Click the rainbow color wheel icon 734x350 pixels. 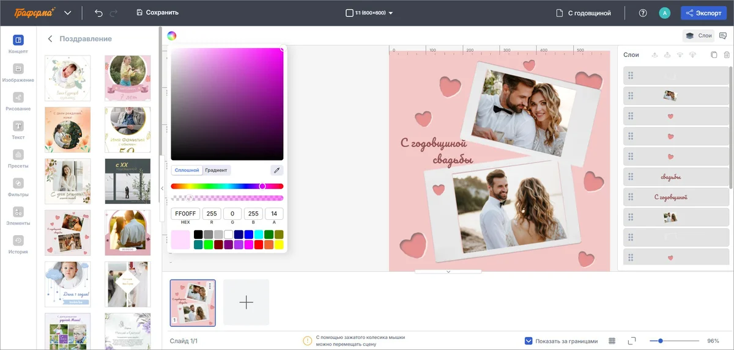(x=172, y=36)
